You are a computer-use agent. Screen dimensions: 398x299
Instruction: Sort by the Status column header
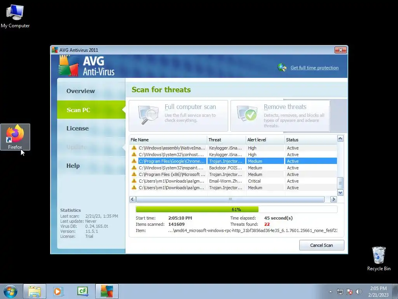(311, 140)
